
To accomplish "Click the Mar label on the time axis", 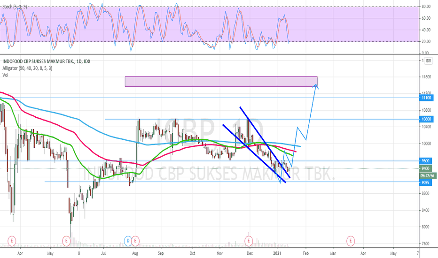I will (x=333, y=253).
